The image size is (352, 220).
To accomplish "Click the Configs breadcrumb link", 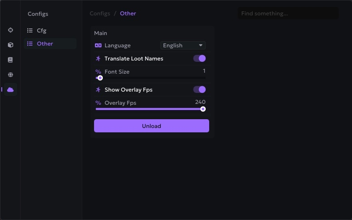I will point(100,14).
